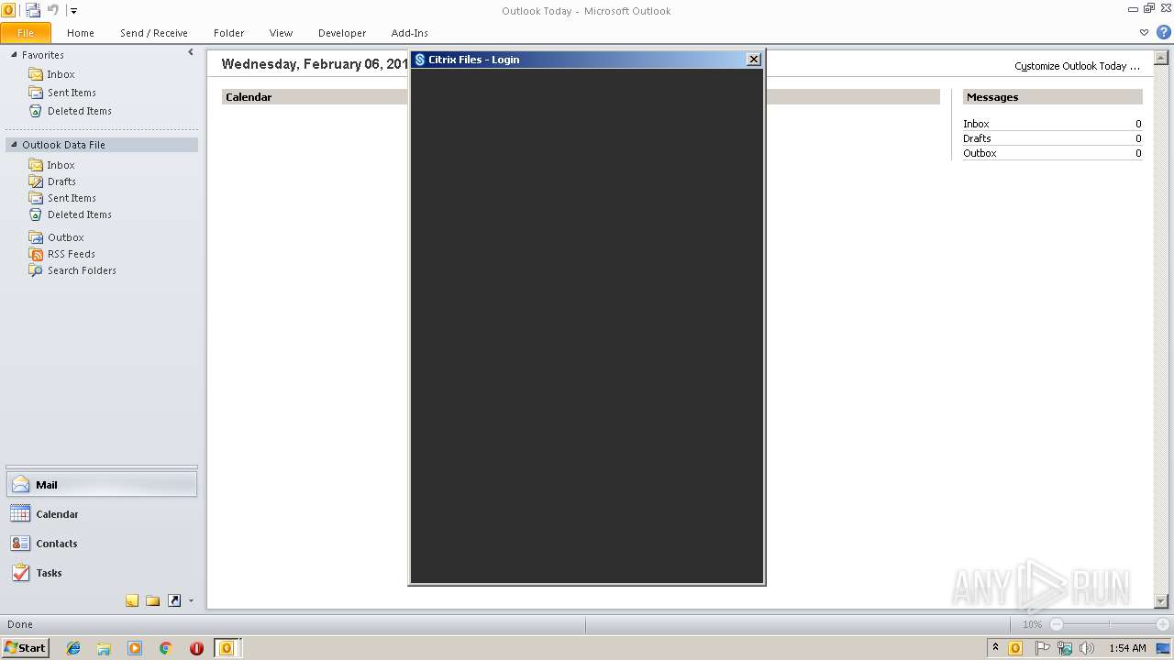Open Microsoft Outlook Help icon
The height and width of the screenshot is (660, 1174).
(1164, 32)
